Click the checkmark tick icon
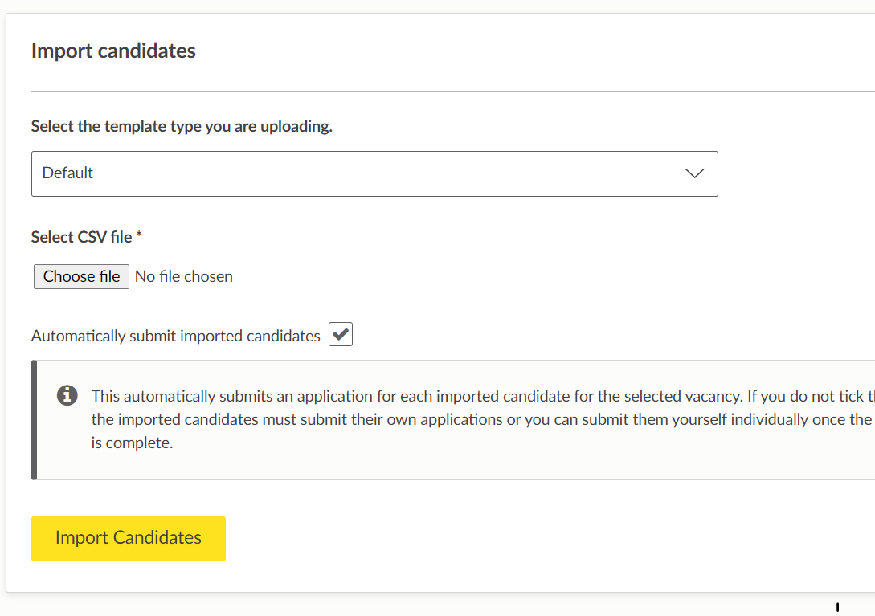Viewport: 875px width, 616px height. (341, 335)
